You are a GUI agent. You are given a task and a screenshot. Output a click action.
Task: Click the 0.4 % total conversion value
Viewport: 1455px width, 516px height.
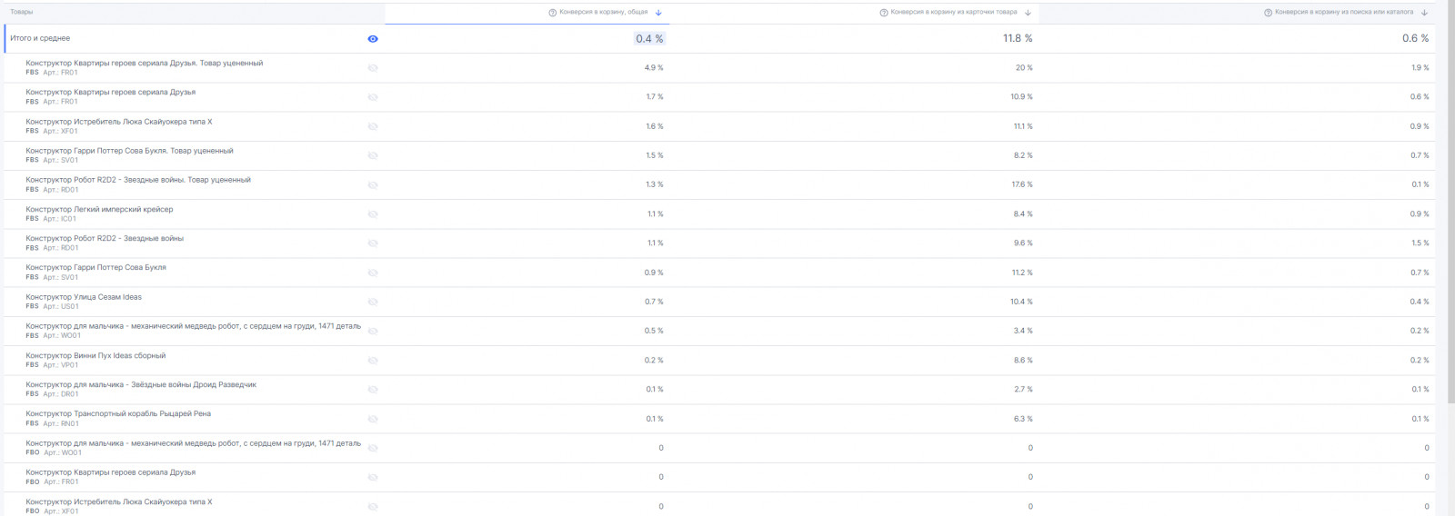pos(649,39)
